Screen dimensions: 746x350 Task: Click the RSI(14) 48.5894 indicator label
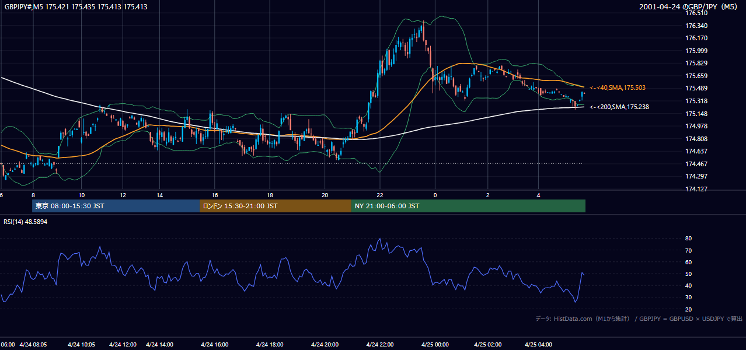click(x=26, y=222)
